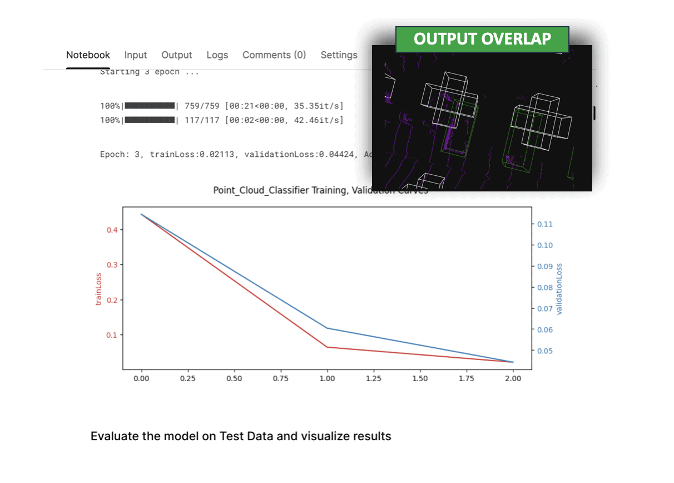The height and width of the screenshot is (483, 674).
Task: Click the 'Evaluate the model on Test Data' heading
Action: coord(241,436)
